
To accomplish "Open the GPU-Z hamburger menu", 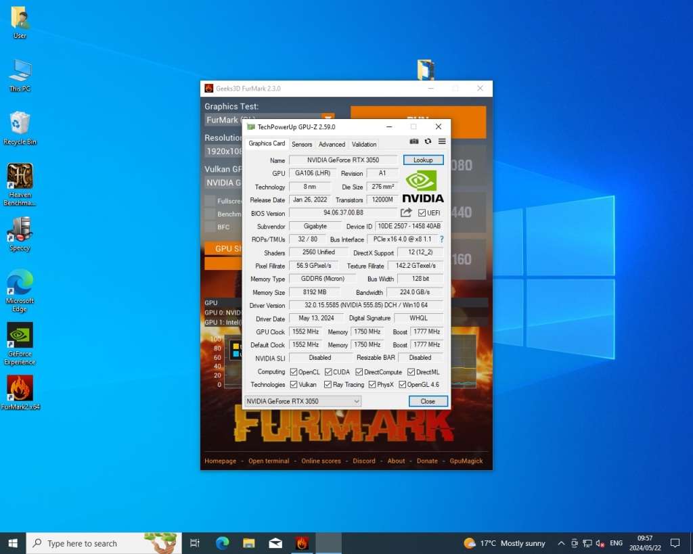I will pos(442,141).
